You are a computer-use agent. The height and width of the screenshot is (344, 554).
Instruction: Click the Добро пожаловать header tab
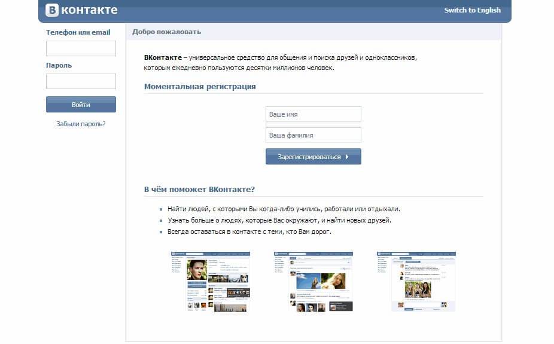tap(166, 32)
